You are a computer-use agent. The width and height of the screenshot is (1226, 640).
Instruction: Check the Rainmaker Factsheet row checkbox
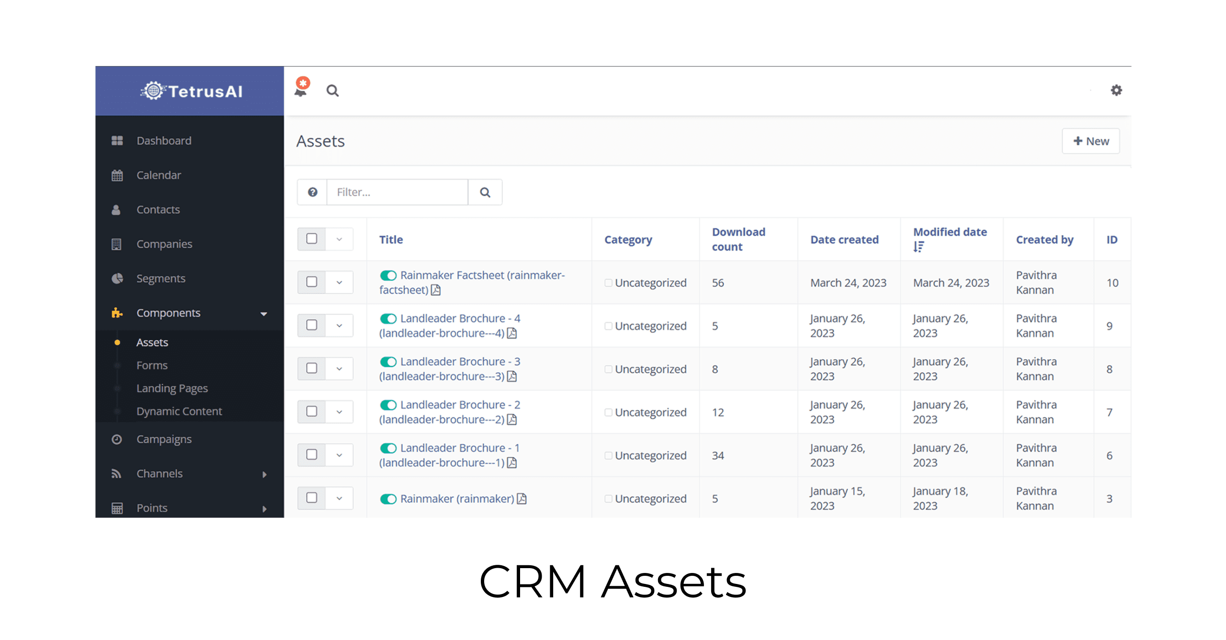point(312,282)
